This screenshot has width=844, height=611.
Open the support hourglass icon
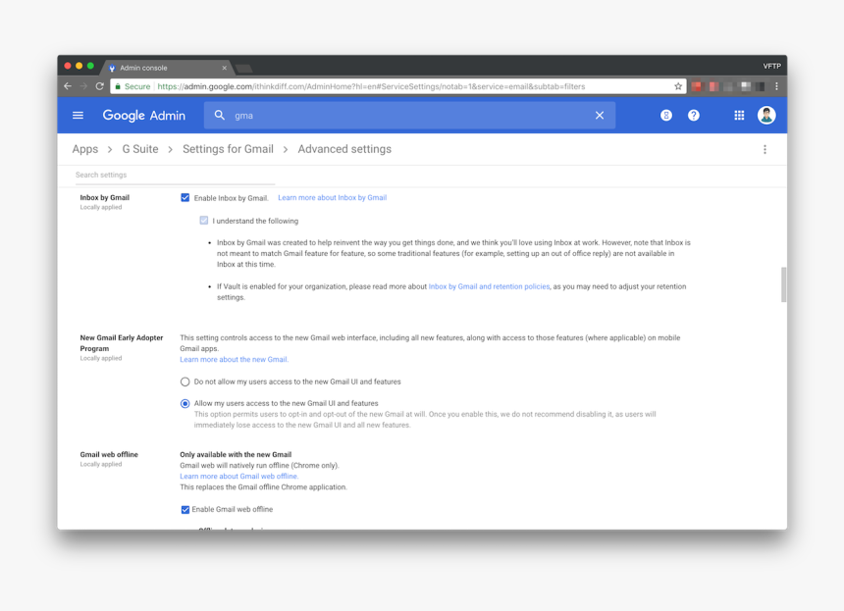(665, 115)
